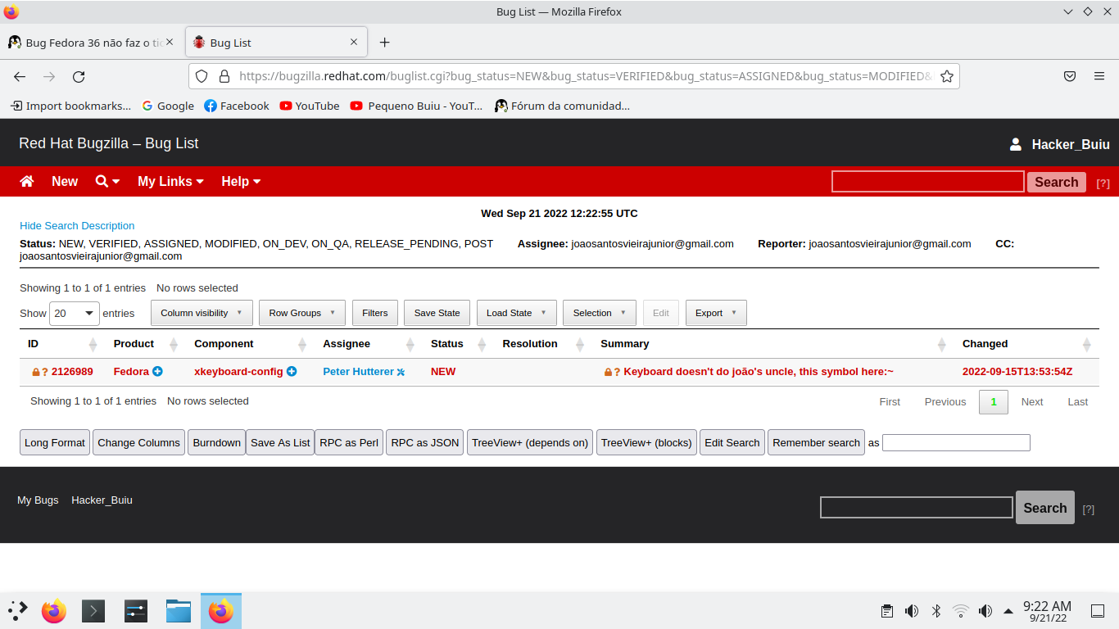Click the Next pagination button
The height and width of the screenshot is (629, 1119).
click(1032, 401)
